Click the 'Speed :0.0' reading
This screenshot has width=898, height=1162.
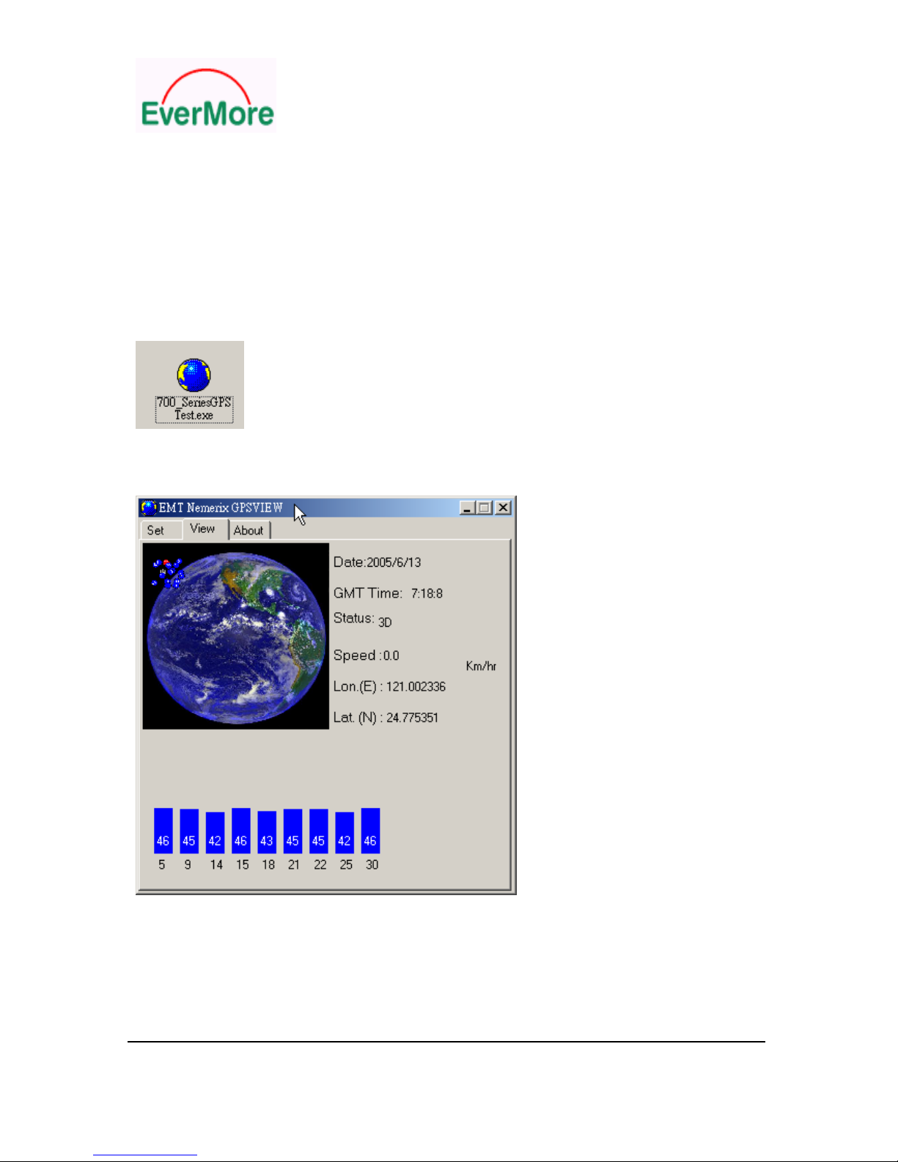pyautogui.click(x=367, y=655)
